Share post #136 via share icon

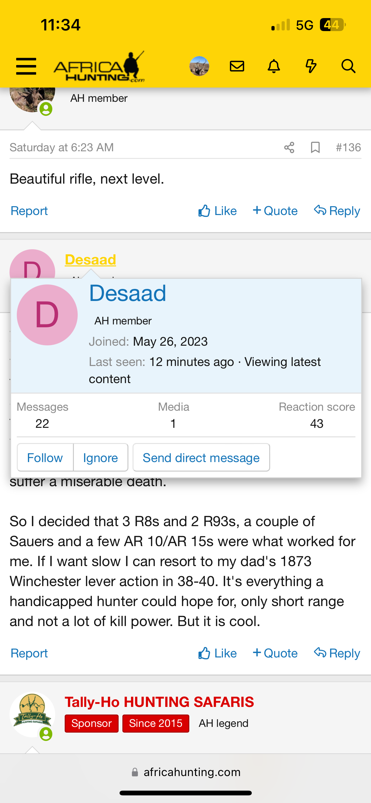pos(289,147)
